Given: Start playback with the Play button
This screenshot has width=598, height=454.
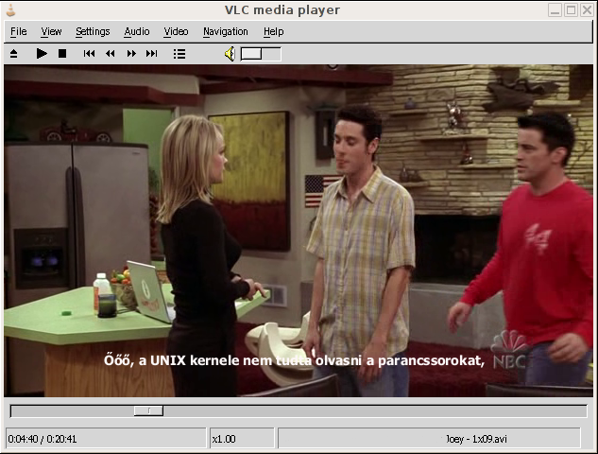Looking at the screenshot, I should (42, 54).
